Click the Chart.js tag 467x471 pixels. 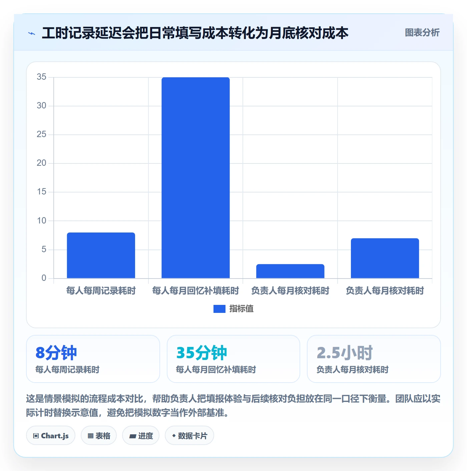[x=51, y=436]
